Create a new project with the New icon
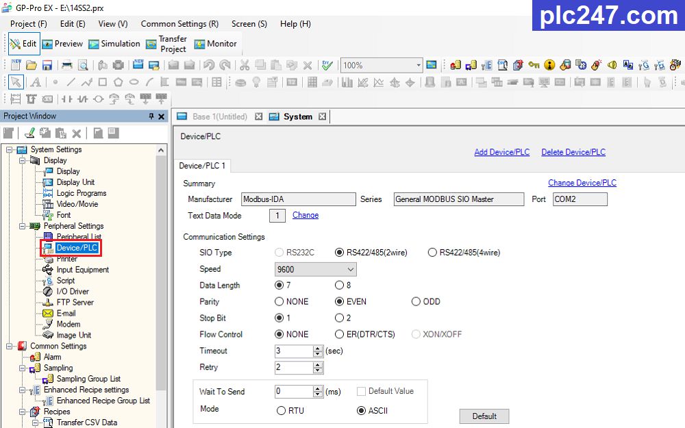This screenshot has height=428, width=685. tap(16, 65)
